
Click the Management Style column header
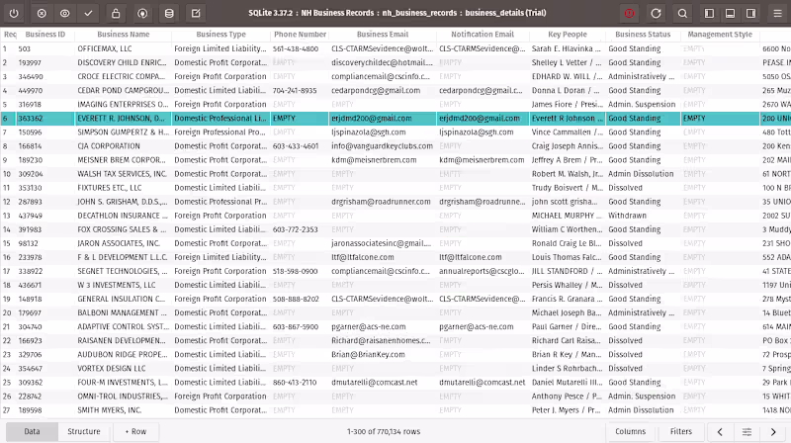point(720,35)
